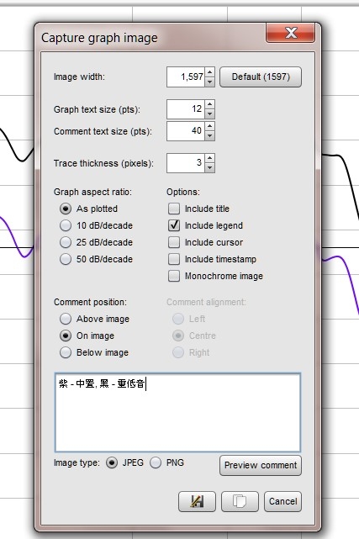Viewport: 359px width, 539px height.
Task: Enable Include timestamp checkbox
Action: (x=174, y=259)
